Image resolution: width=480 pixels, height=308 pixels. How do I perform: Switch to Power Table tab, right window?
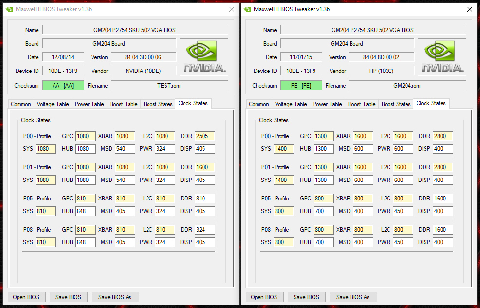(327, 104)
